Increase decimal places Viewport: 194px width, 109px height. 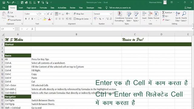(107, 19)
